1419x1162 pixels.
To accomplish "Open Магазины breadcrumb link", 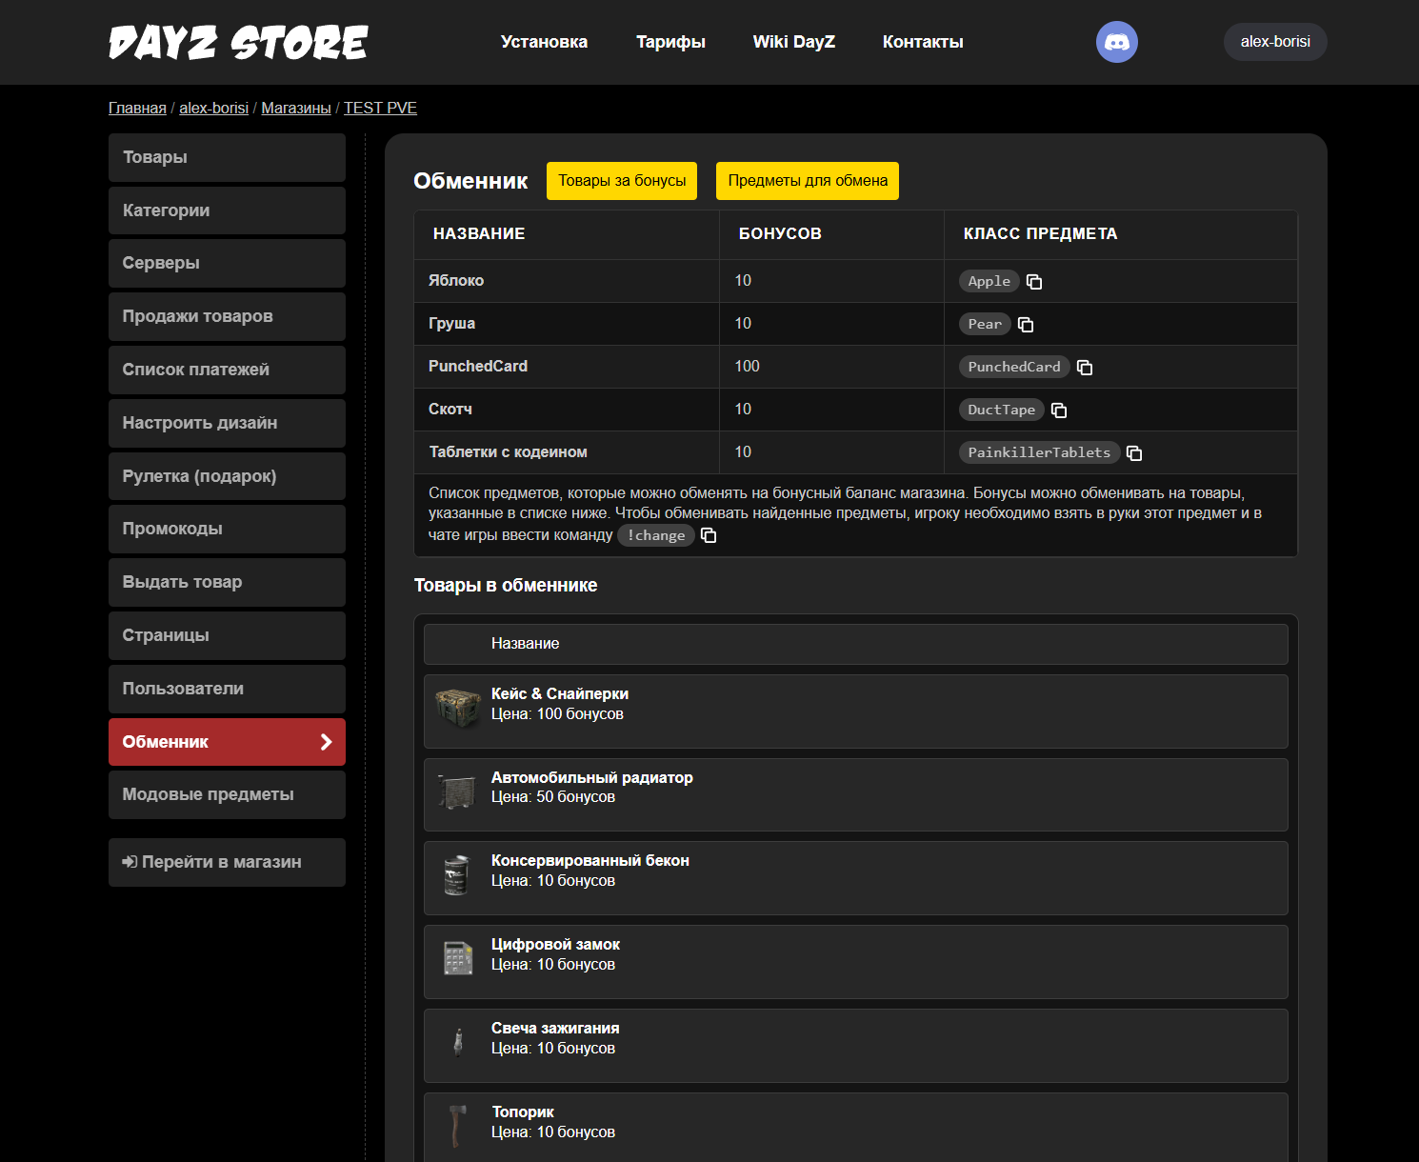I will tap(296, 108).
